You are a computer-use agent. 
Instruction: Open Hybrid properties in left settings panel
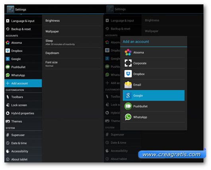tap(23, 113)
